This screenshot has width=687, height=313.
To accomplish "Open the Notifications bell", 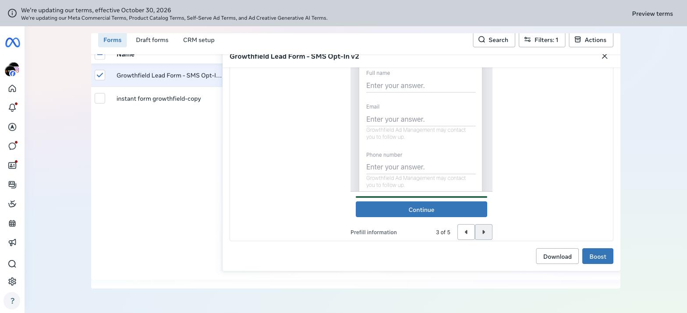I will click(12, 108).
